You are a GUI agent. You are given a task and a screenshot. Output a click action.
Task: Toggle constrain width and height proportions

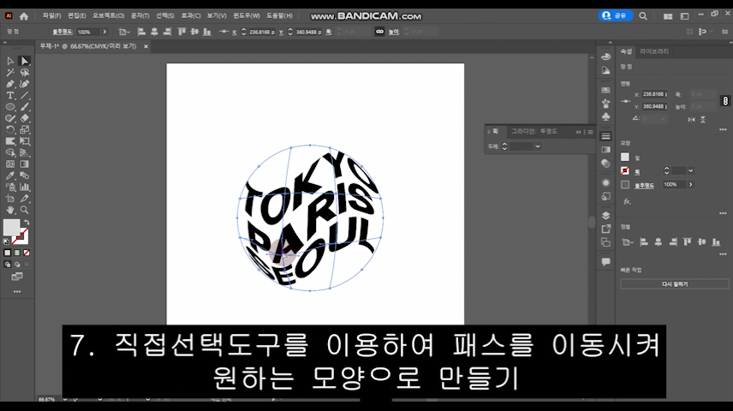725,100
